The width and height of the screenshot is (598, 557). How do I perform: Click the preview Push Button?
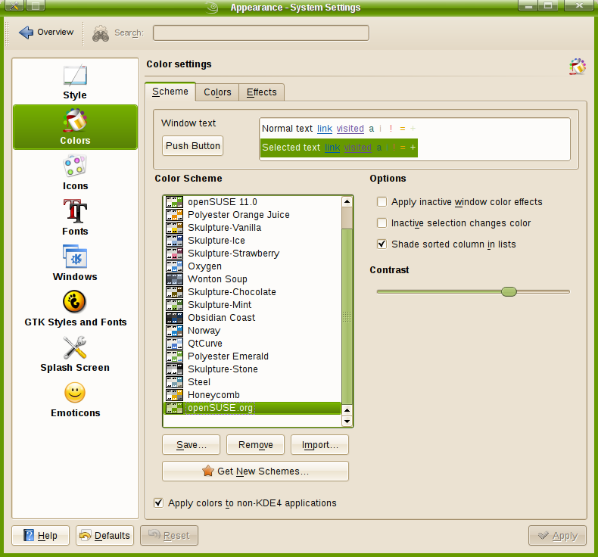[192, 145]
